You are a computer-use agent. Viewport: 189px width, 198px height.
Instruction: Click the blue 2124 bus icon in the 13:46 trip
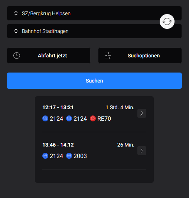pyautogui.click(x=45, y=156)
